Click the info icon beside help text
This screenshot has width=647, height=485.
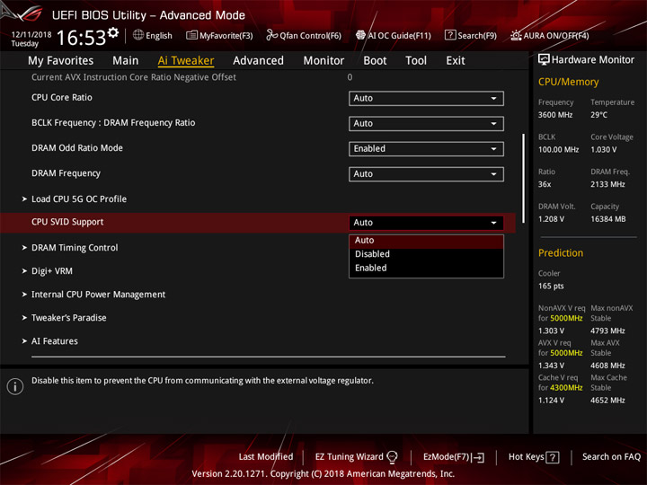click(15, 386)
